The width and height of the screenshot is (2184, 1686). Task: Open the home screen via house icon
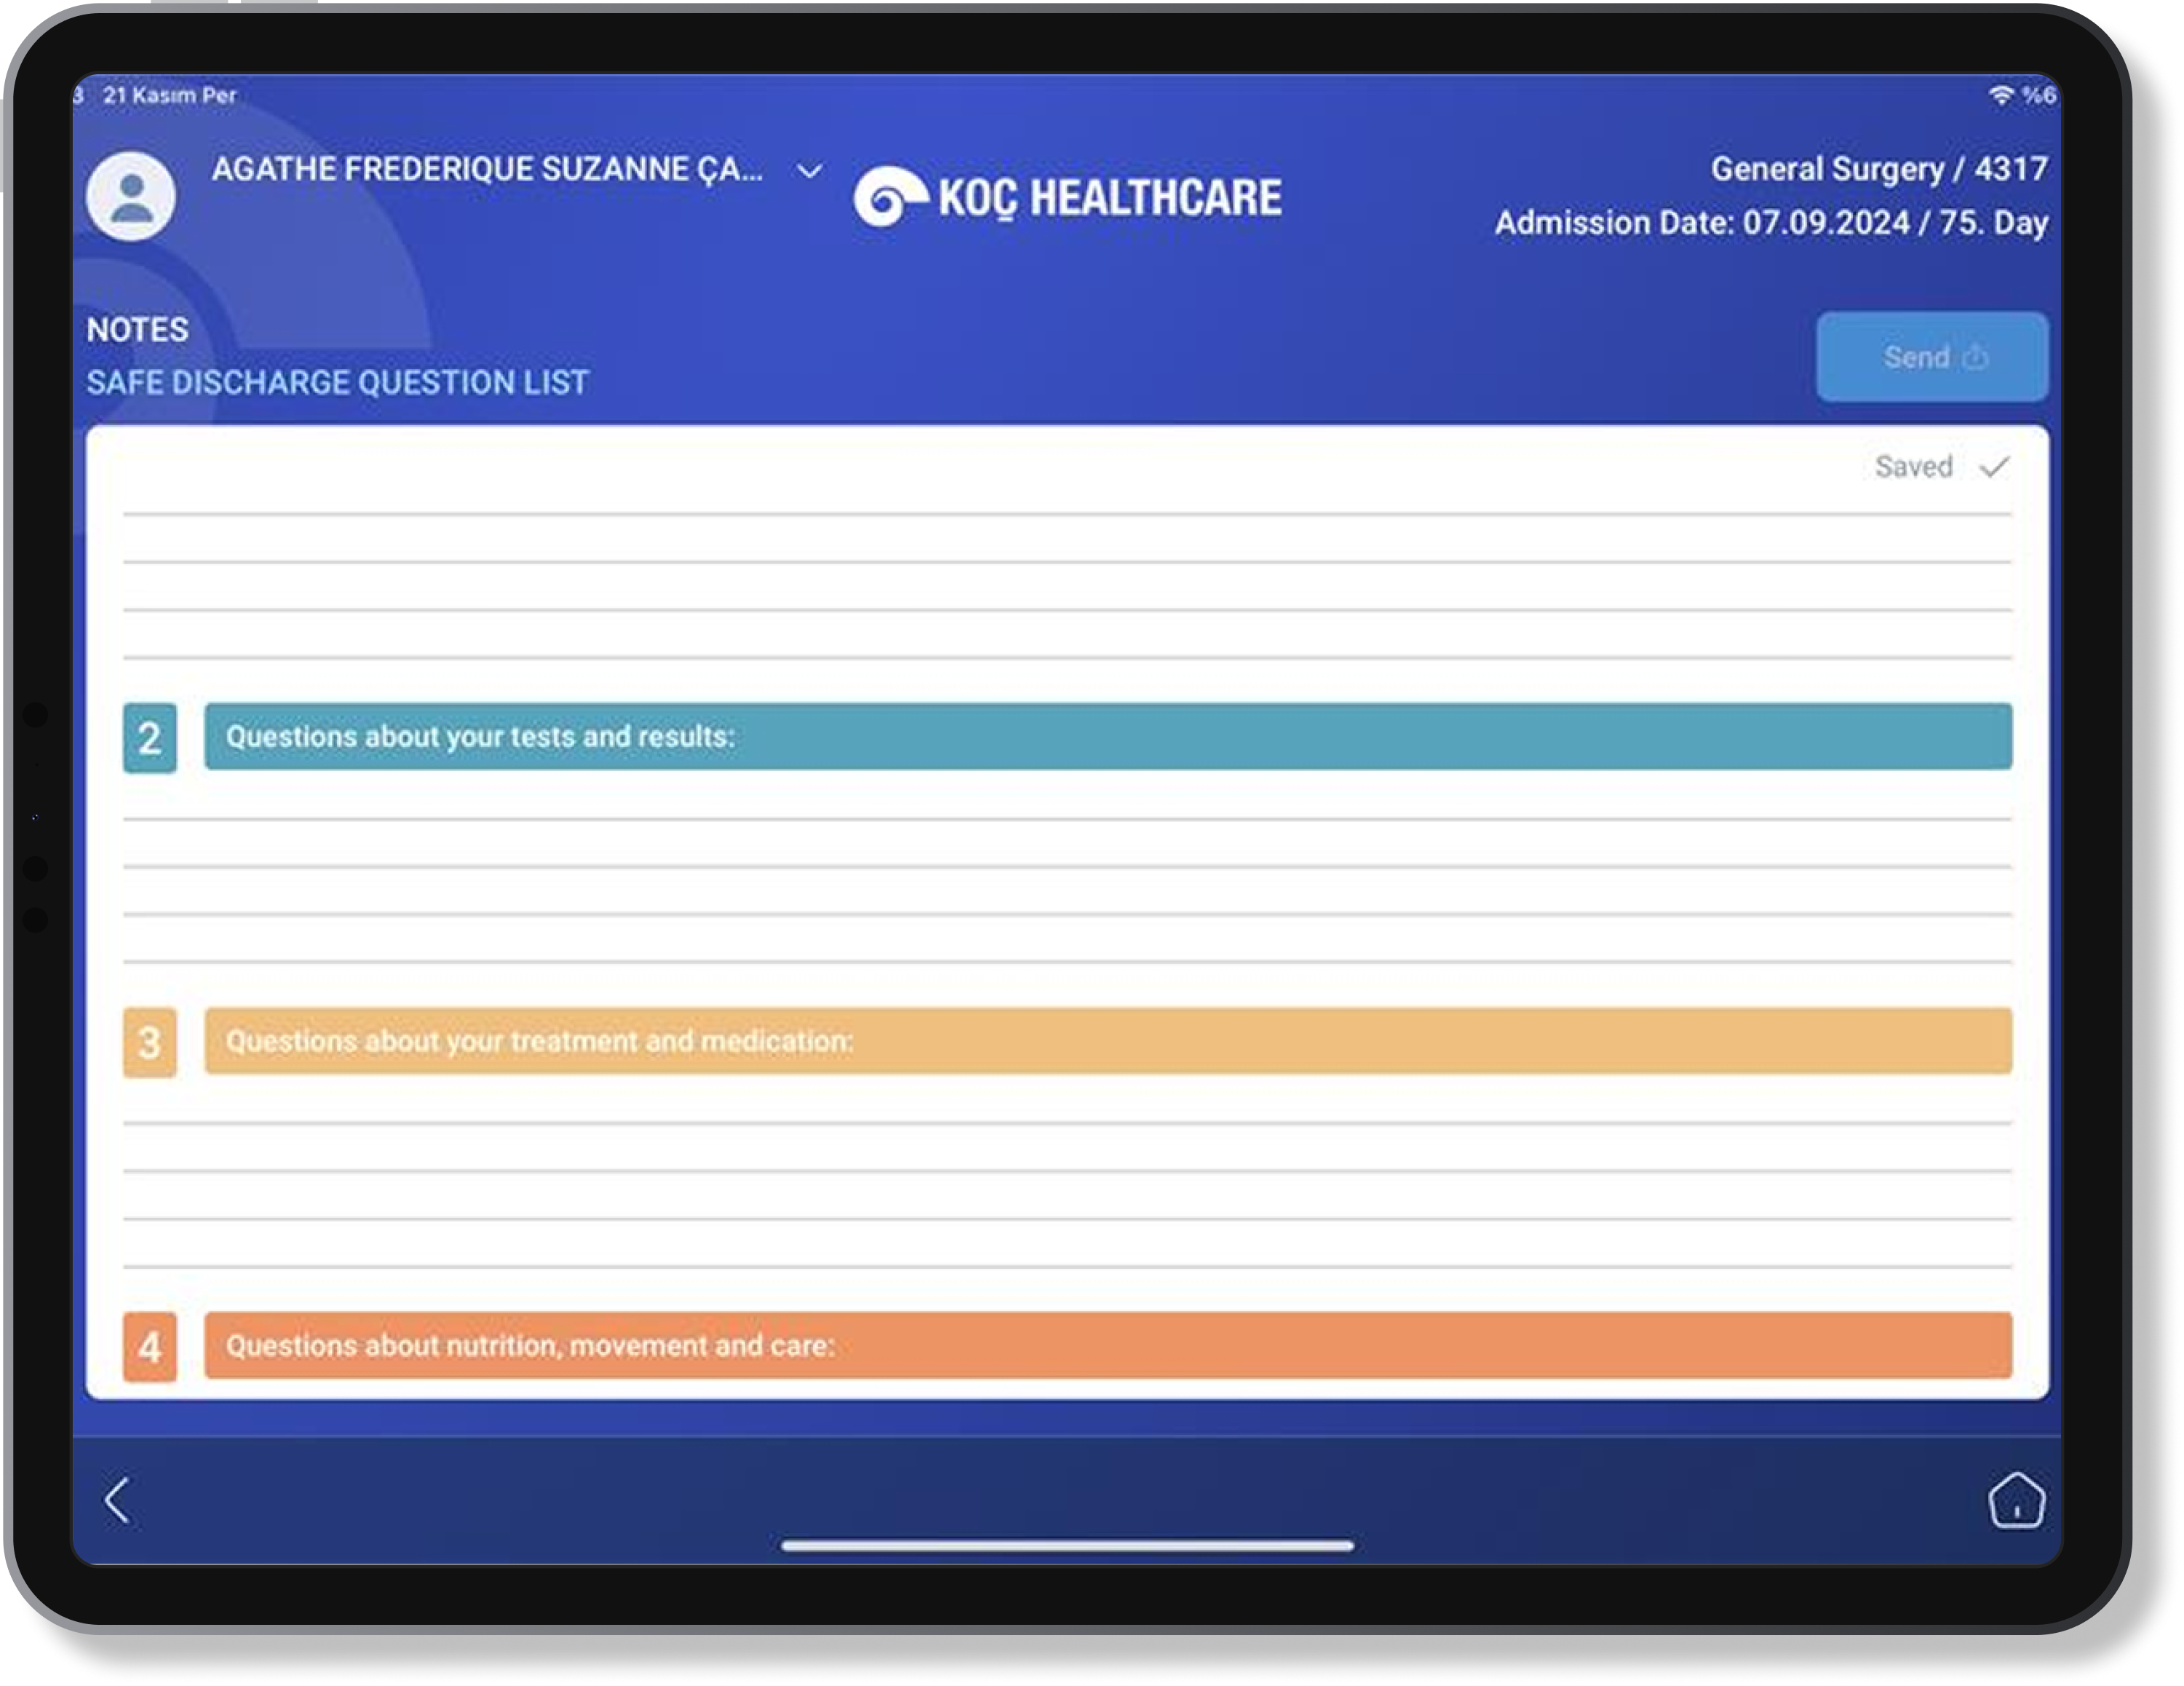pyautogui.click(x=2016, y=1500)
